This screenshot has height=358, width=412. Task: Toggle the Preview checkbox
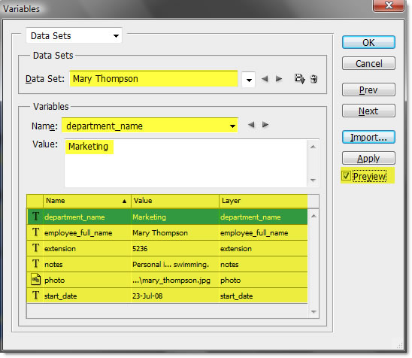coord(346,176)
